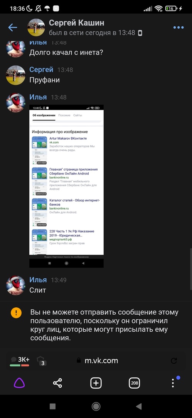Tap the chat title Сергей Кашин

coord(76,23)
